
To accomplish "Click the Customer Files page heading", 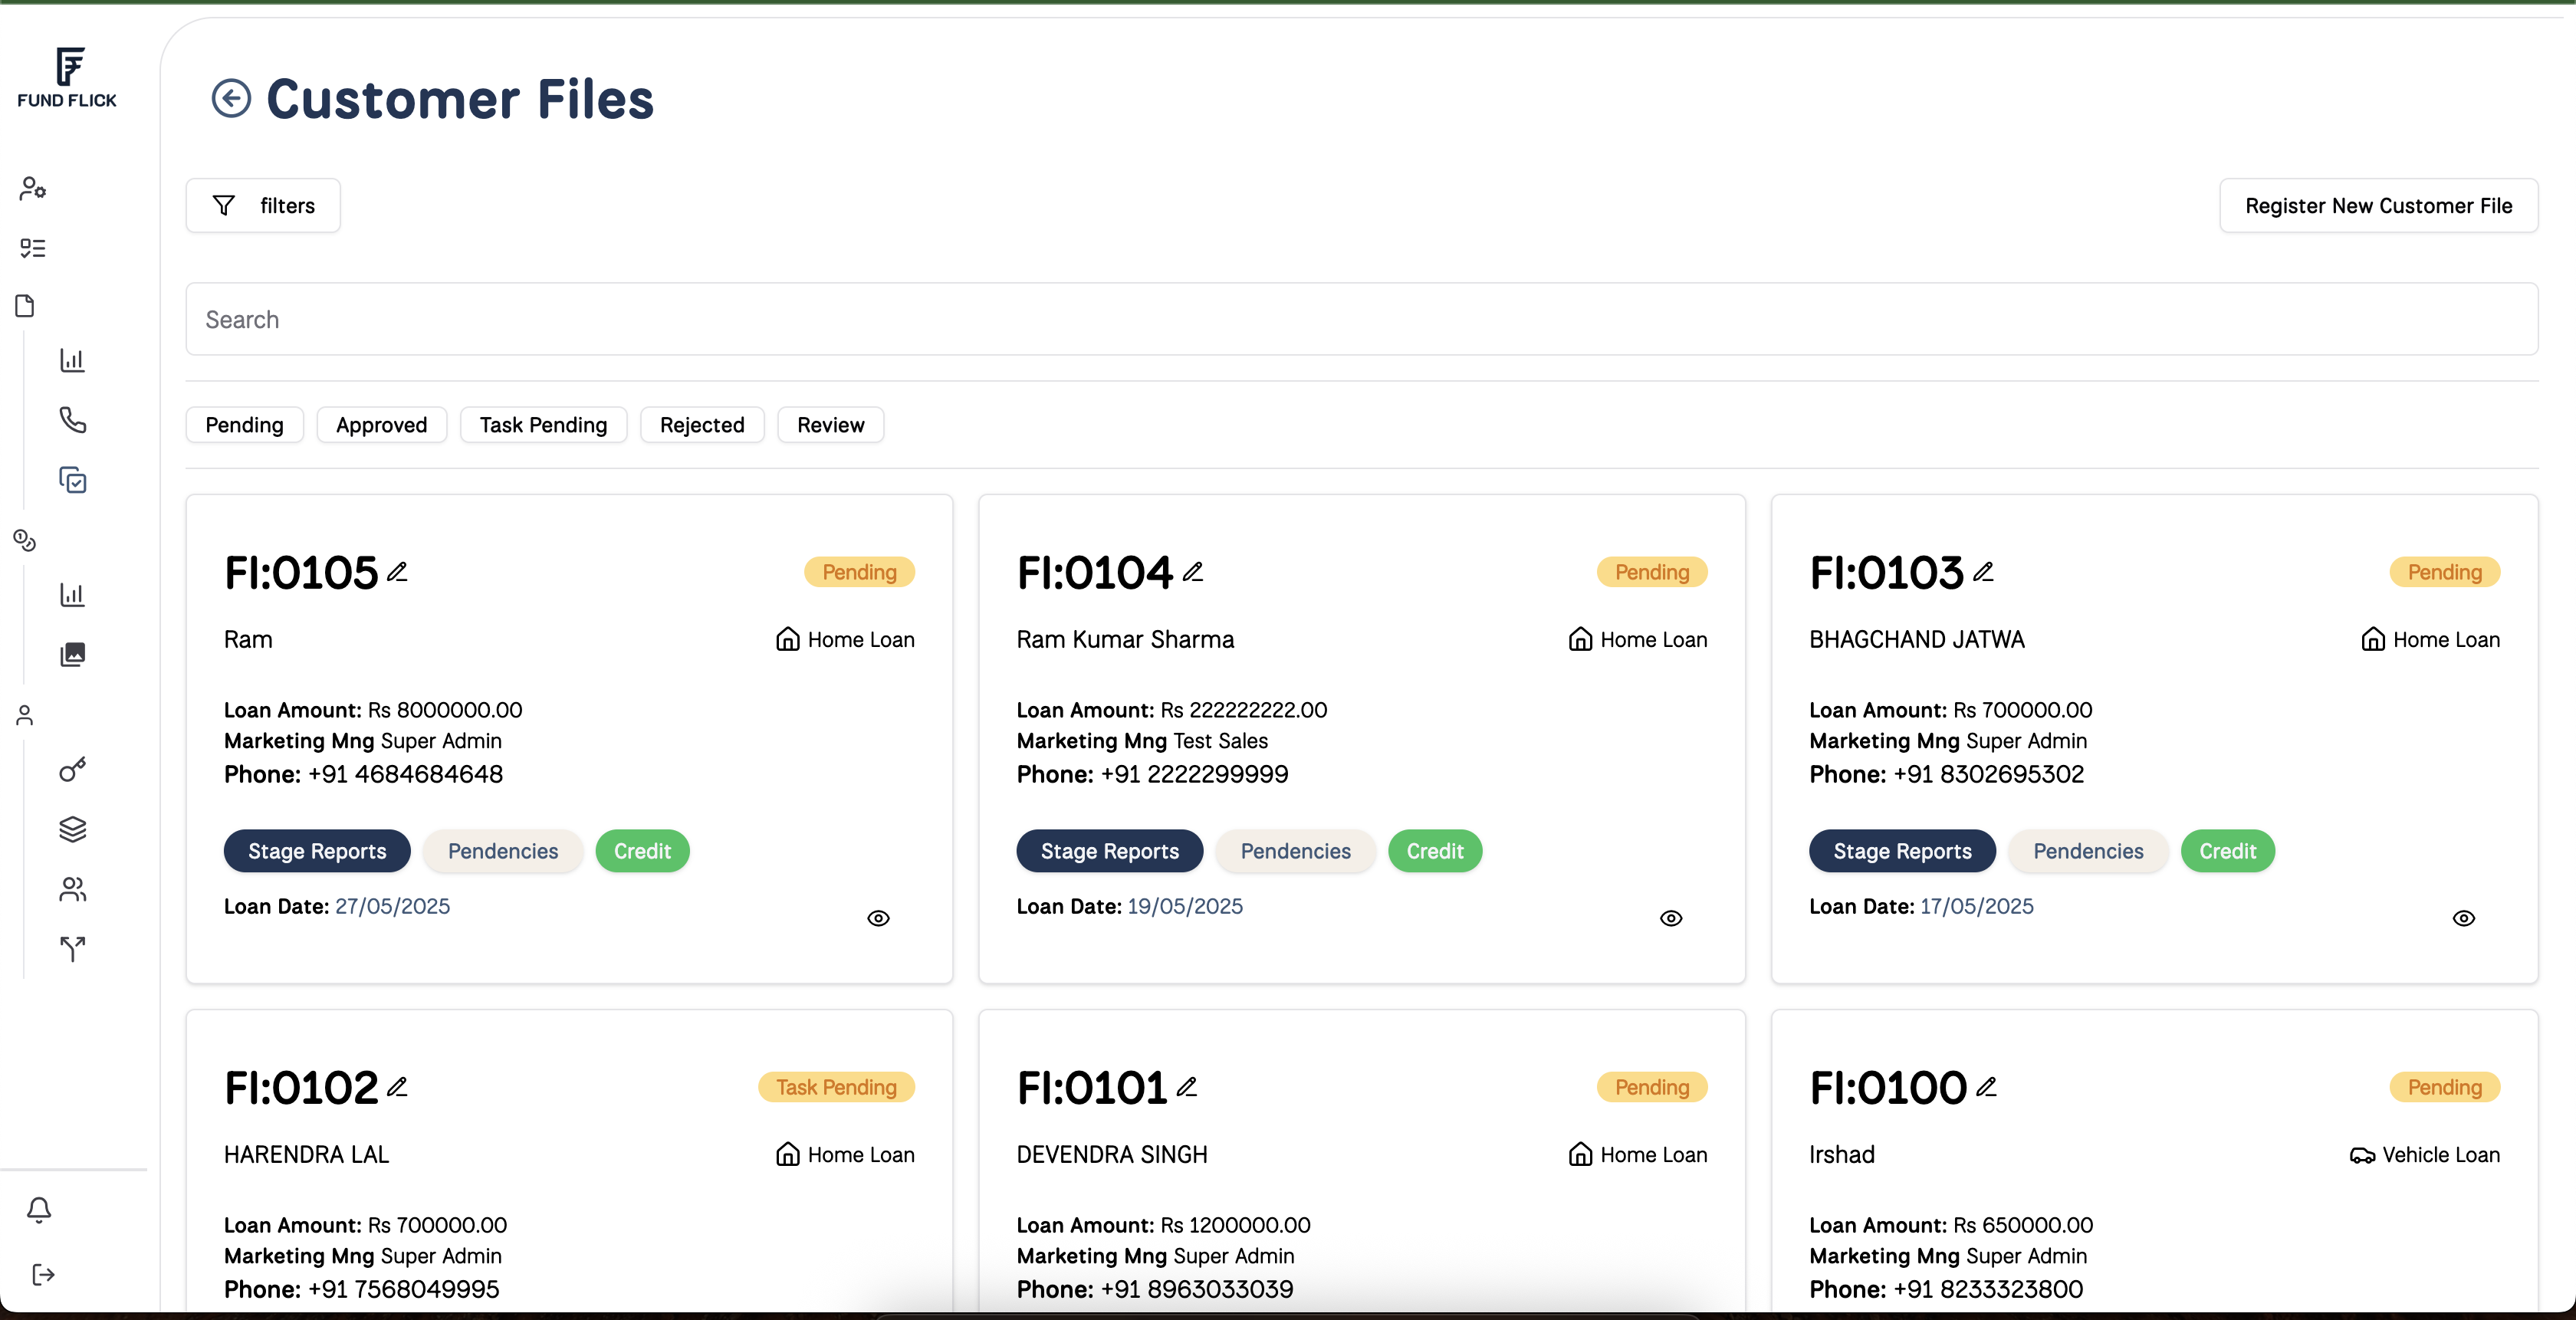I will [460, 99].
